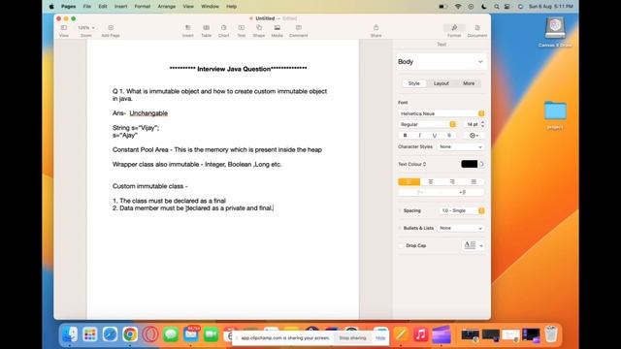Open the Window menu
Image resolution: width=621 pixels, height=349 pixels.
click(x=210, y=7)
